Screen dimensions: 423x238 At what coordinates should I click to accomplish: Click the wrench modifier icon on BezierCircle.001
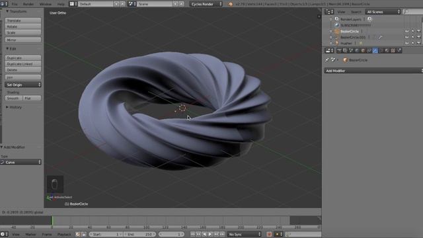[380, 37]
